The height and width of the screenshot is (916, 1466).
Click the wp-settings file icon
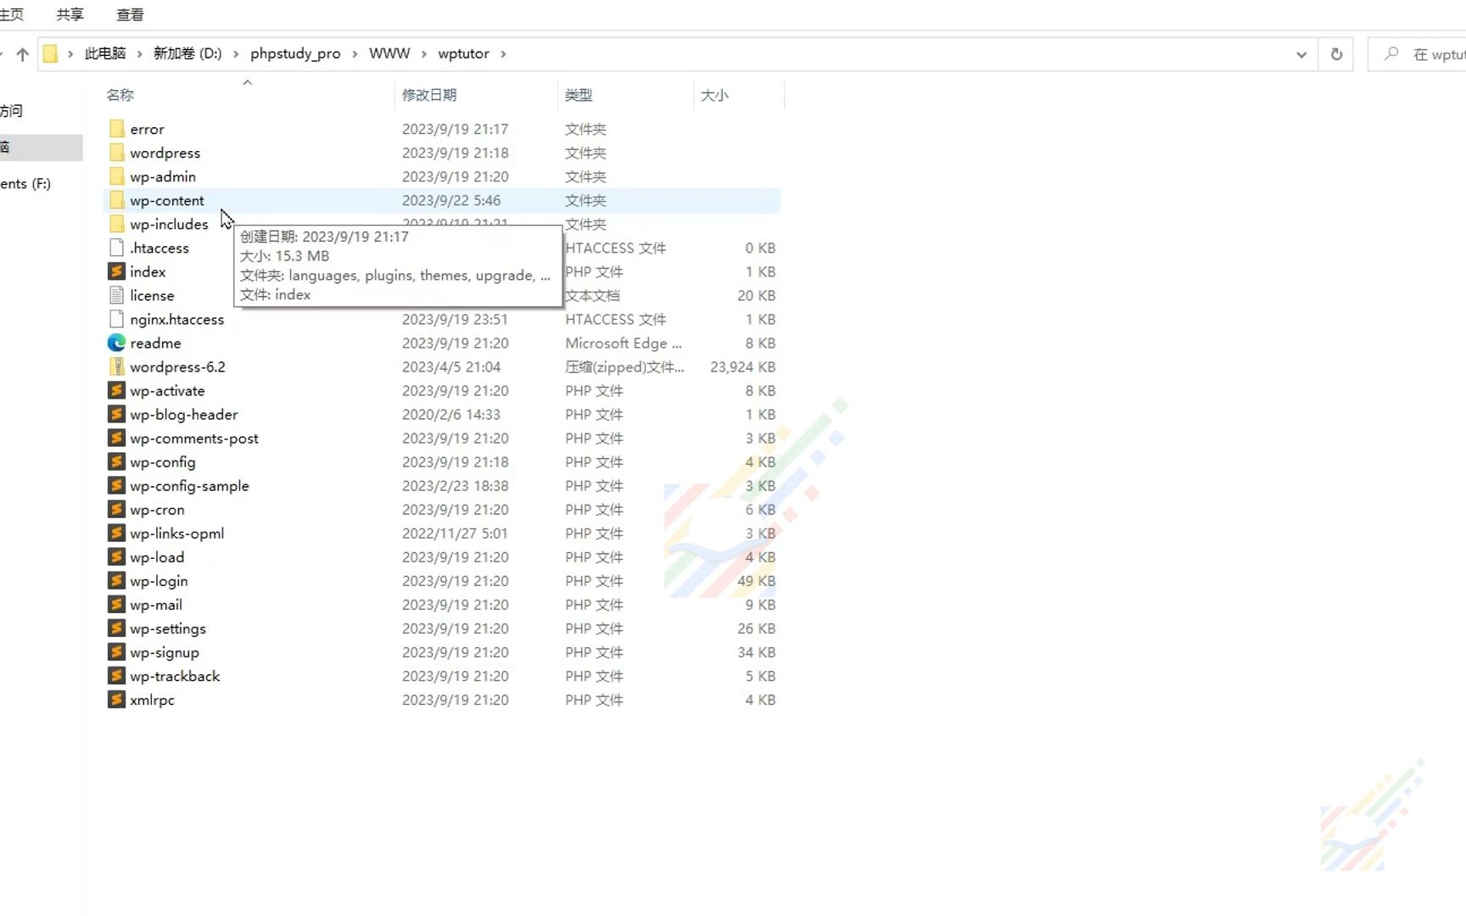117,628
